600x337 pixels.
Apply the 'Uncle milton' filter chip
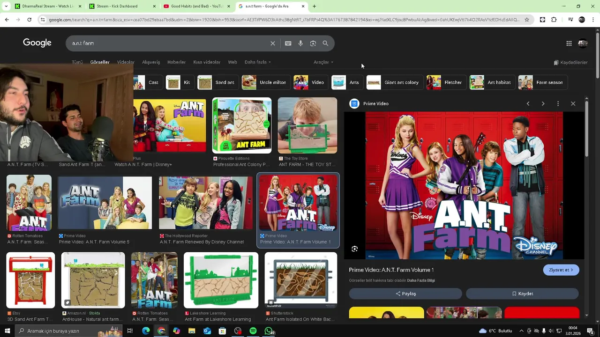pos(266,82)
